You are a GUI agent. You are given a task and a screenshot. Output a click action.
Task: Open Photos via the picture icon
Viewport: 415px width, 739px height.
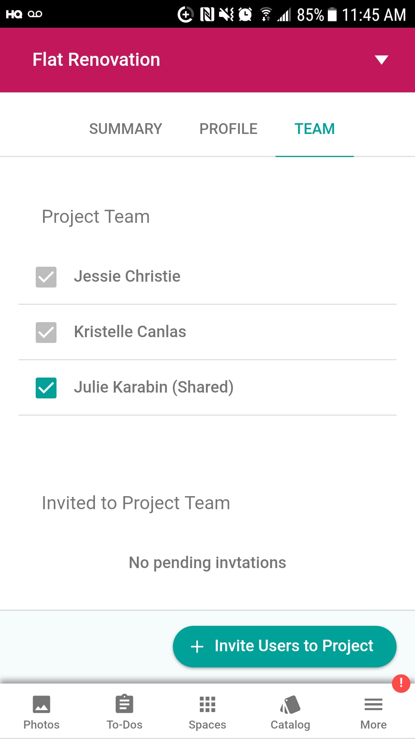[x=41, y=704]
